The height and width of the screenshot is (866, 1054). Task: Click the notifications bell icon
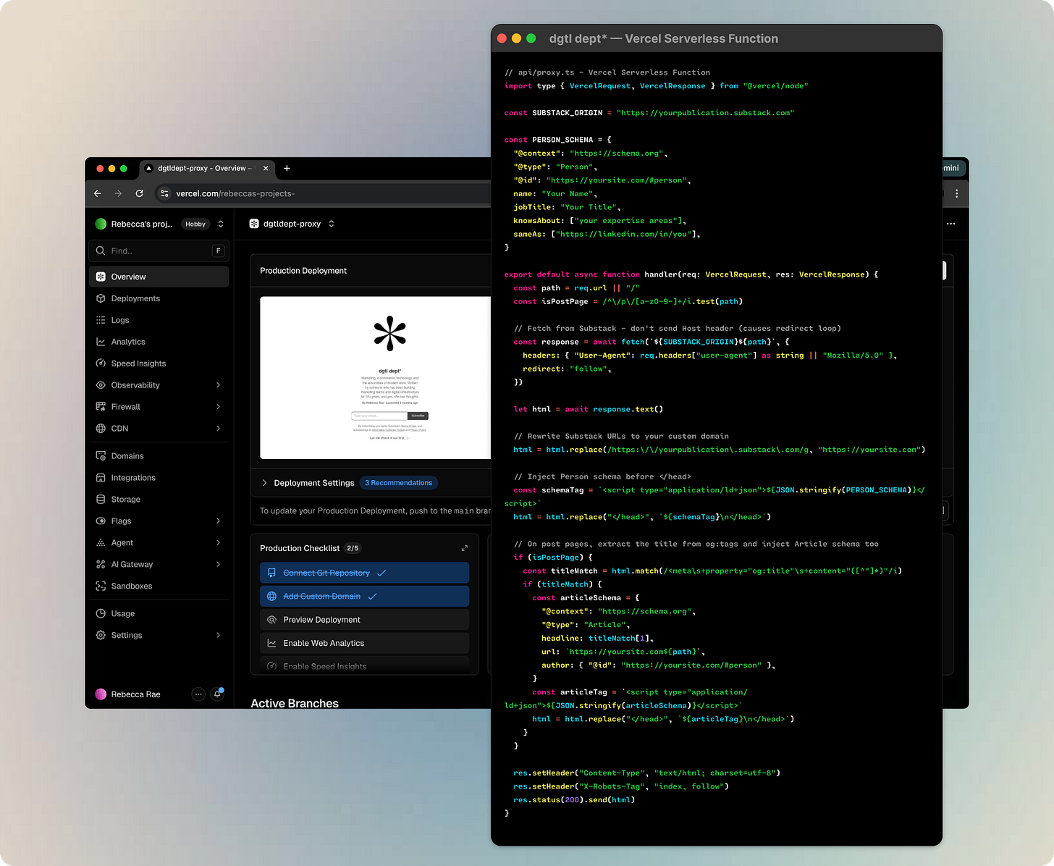(217, 694)
